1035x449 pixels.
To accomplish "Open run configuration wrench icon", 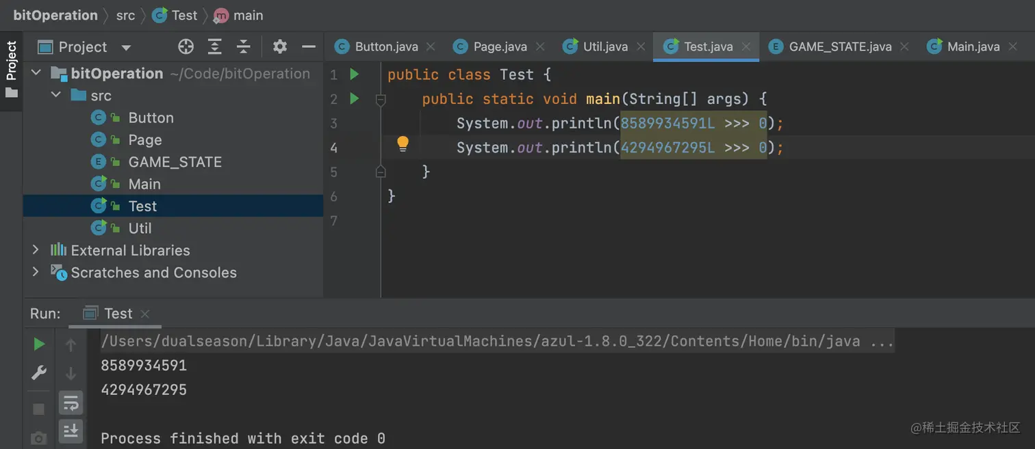I will click(39, 373).
